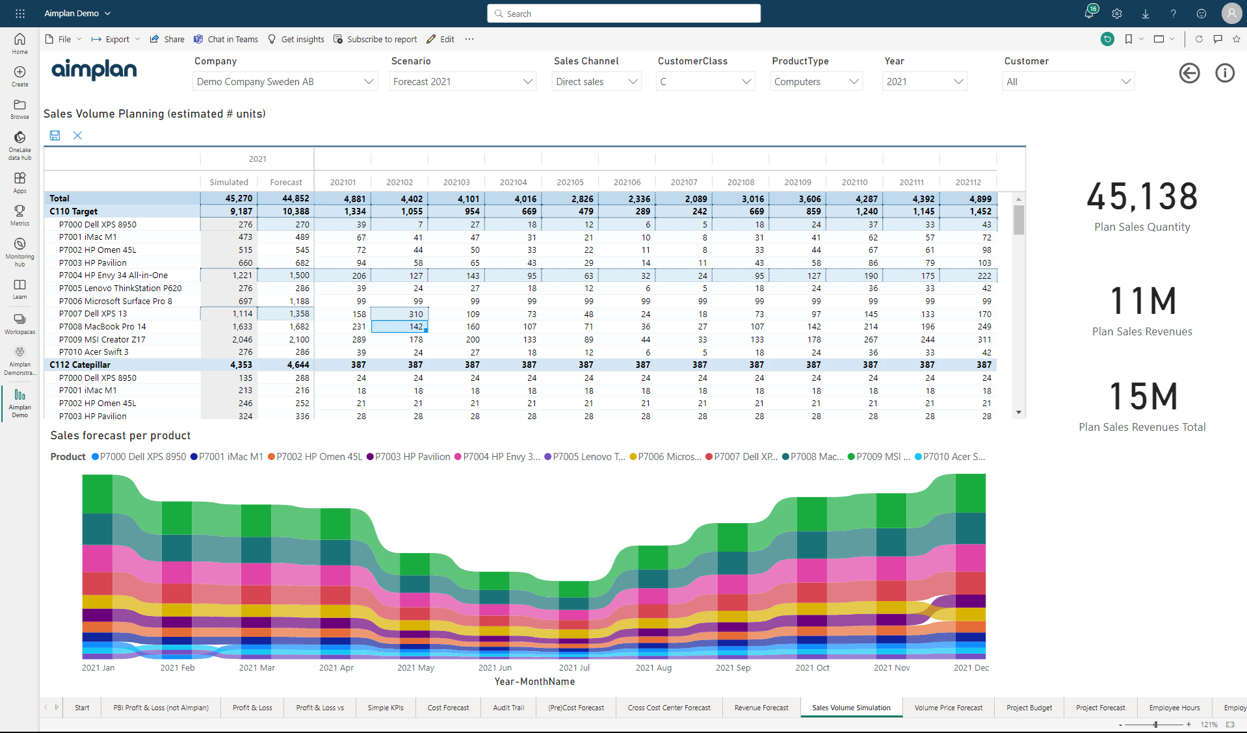Image resolution: width=1247 pixels, height=733 pixels.
Task: Click the Edit button
Action: [440, 39]
